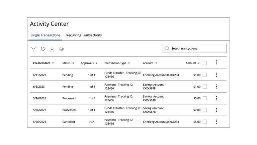This screenshot has height=145, width=257.
Task: Check the box for Cancelled transaction
Action: click(x=205, y=122)
